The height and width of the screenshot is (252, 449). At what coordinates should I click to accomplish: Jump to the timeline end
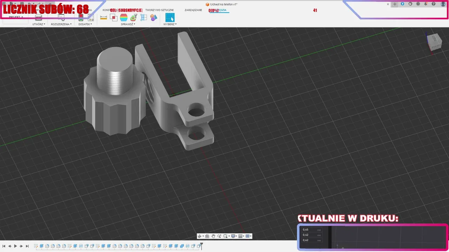[27, 246]
